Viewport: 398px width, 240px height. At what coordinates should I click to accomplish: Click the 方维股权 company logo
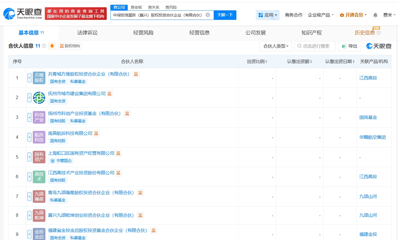[x=39, y=78]
